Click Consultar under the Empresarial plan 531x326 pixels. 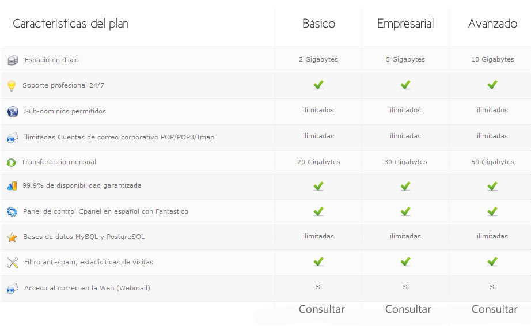tap(408, 309)
